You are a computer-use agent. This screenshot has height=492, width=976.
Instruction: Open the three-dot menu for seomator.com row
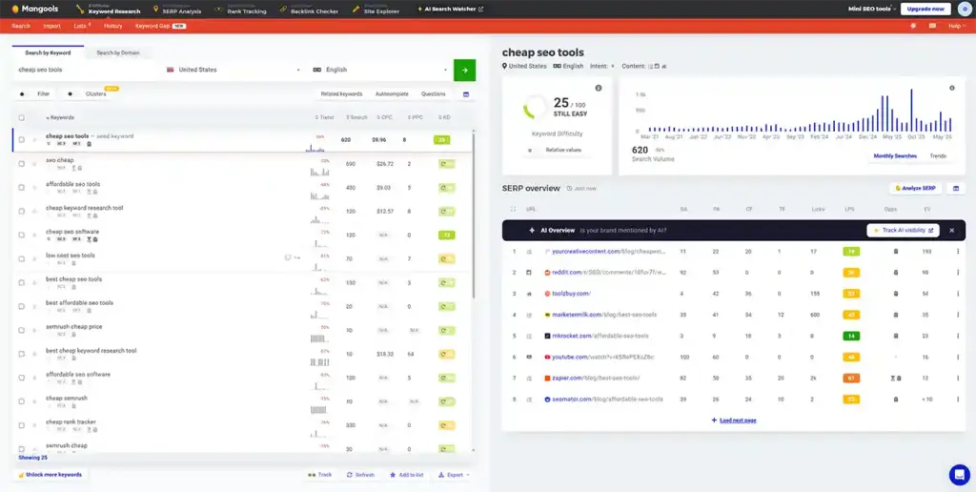point(958,400)
